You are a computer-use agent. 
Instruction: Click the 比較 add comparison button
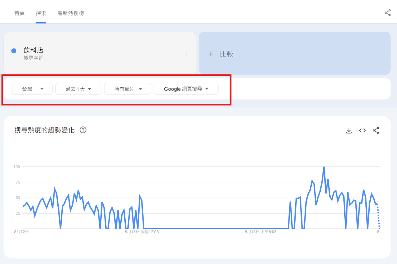(294, 53)
